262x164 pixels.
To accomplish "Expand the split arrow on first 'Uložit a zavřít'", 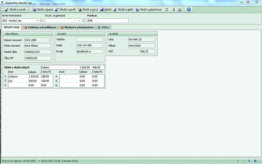I will pos(28,10).
